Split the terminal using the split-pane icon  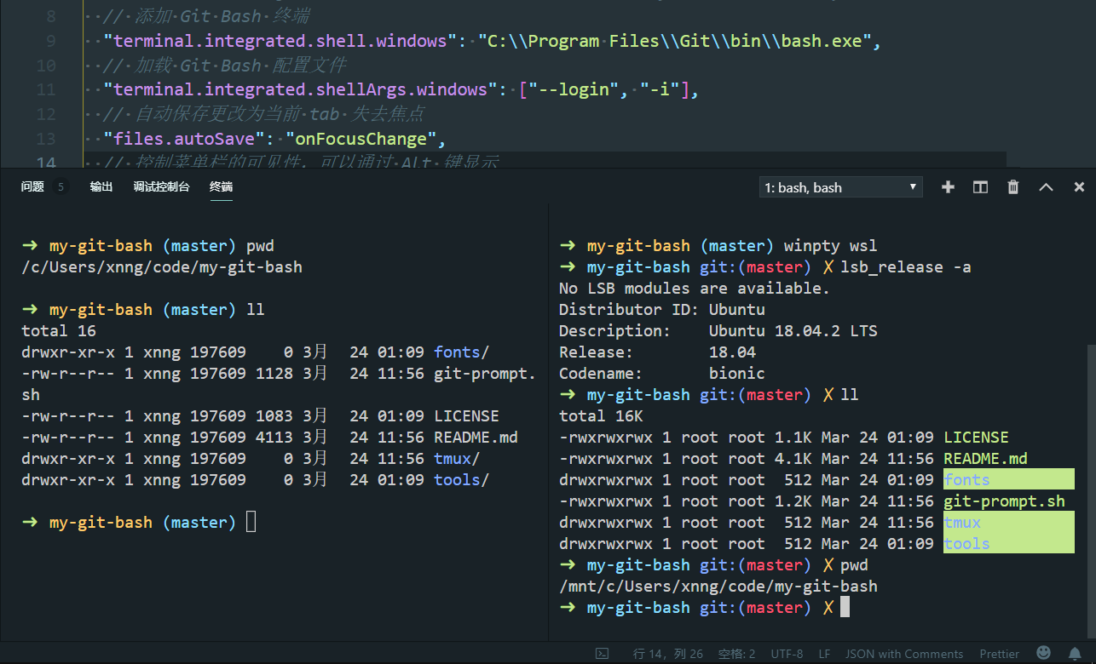click(980, 186)
